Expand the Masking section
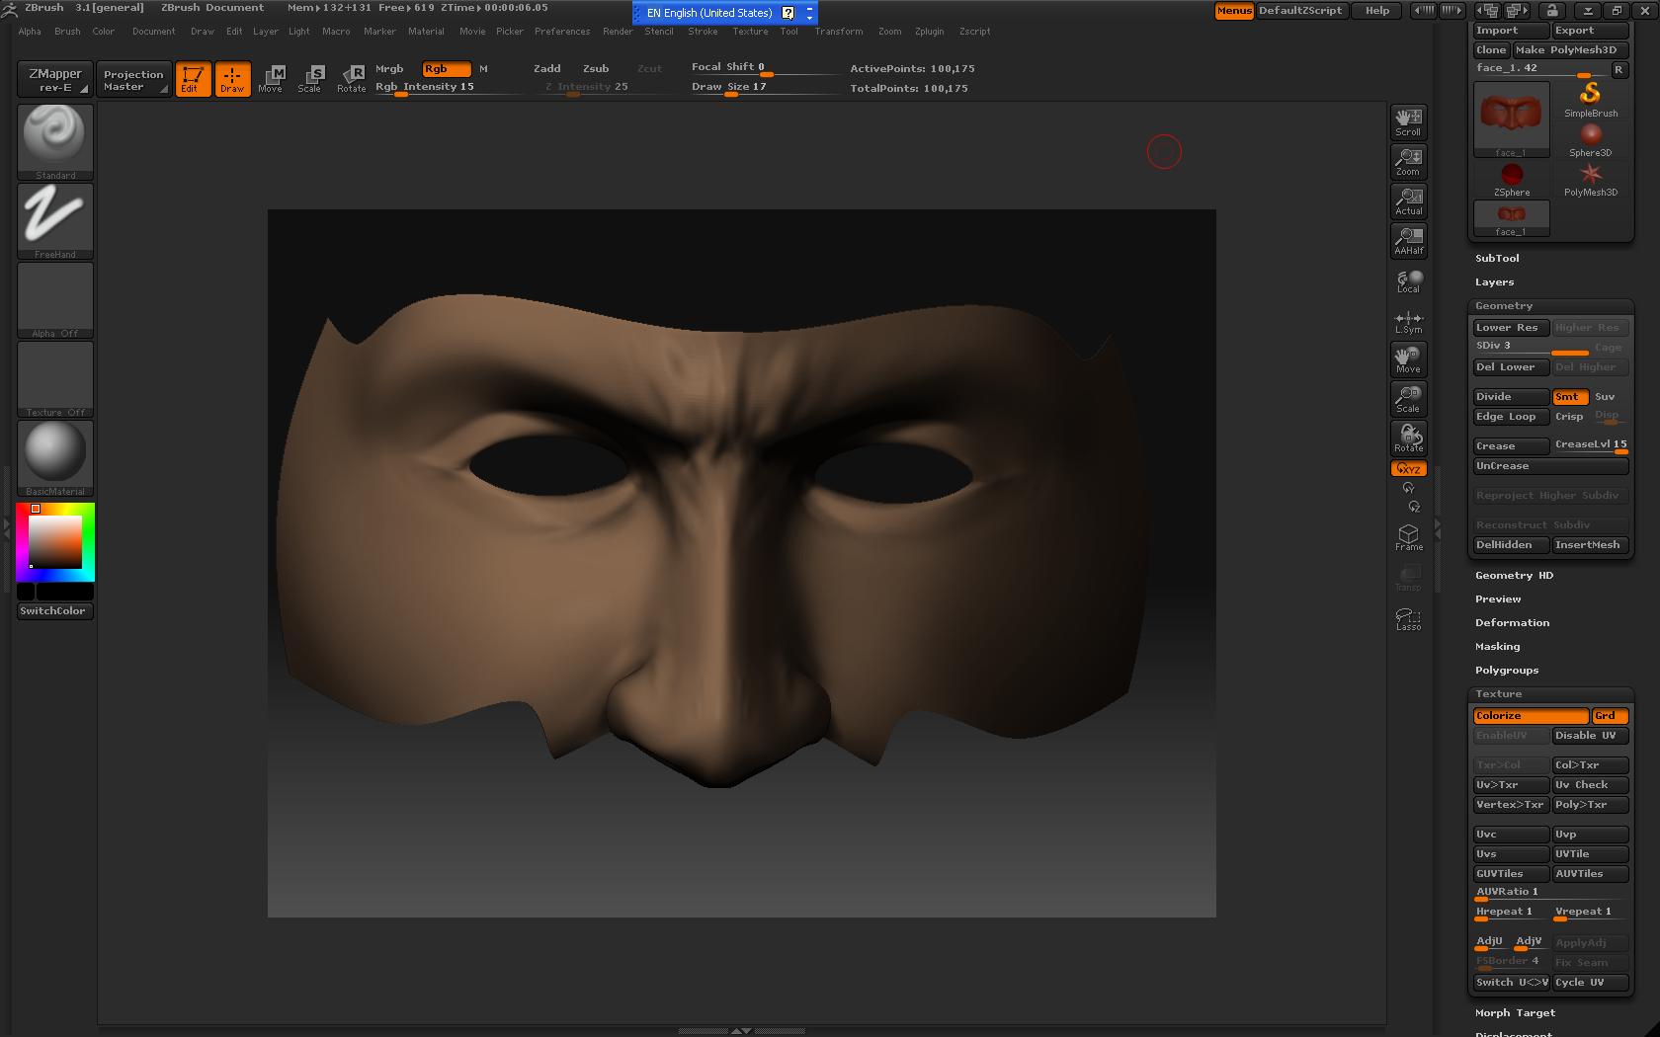The width and height of the screenshot is (1660, 1037). click(1497, 647)
